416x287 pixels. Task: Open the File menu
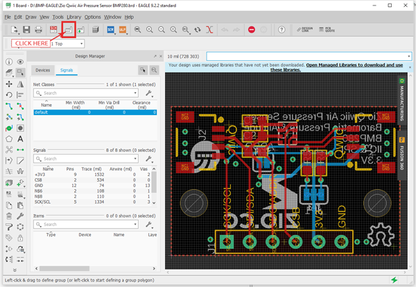coord(8,17)
